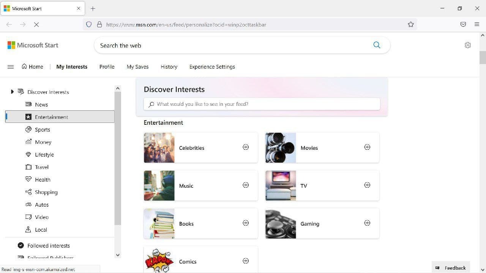Click the Microsoft Start logo

click(33, 45)
